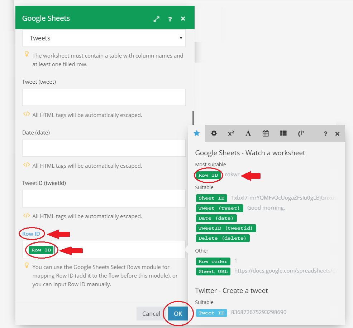Viewport: 353px width, 328px height.
Task: Click the 'Good morning.' sample value
Action: click(266, 208)
